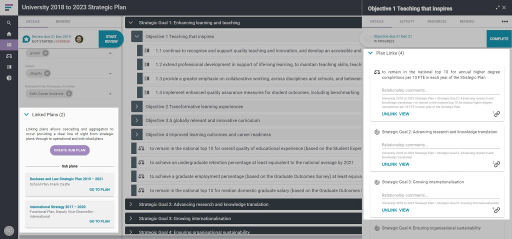Click the START REVIEW button
The width and height of the screenshot is (512, 239).
point(111,39)
